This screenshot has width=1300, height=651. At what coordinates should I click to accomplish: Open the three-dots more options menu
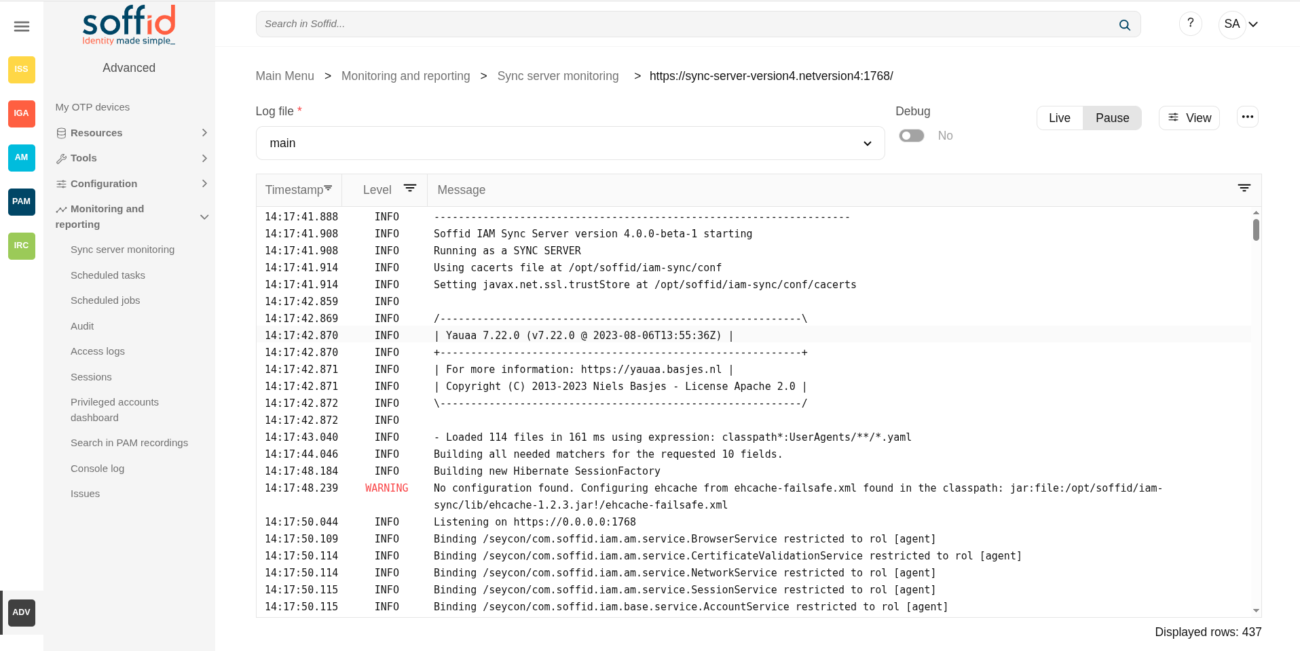point(1248,117)
